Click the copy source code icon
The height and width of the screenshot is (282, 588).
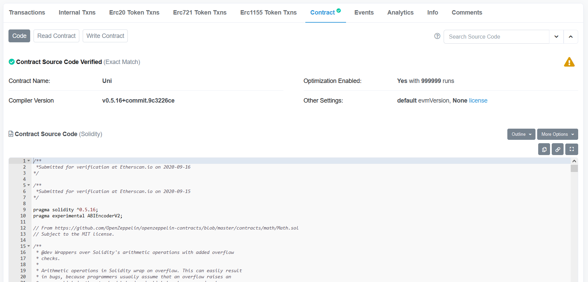click(544, 149)
